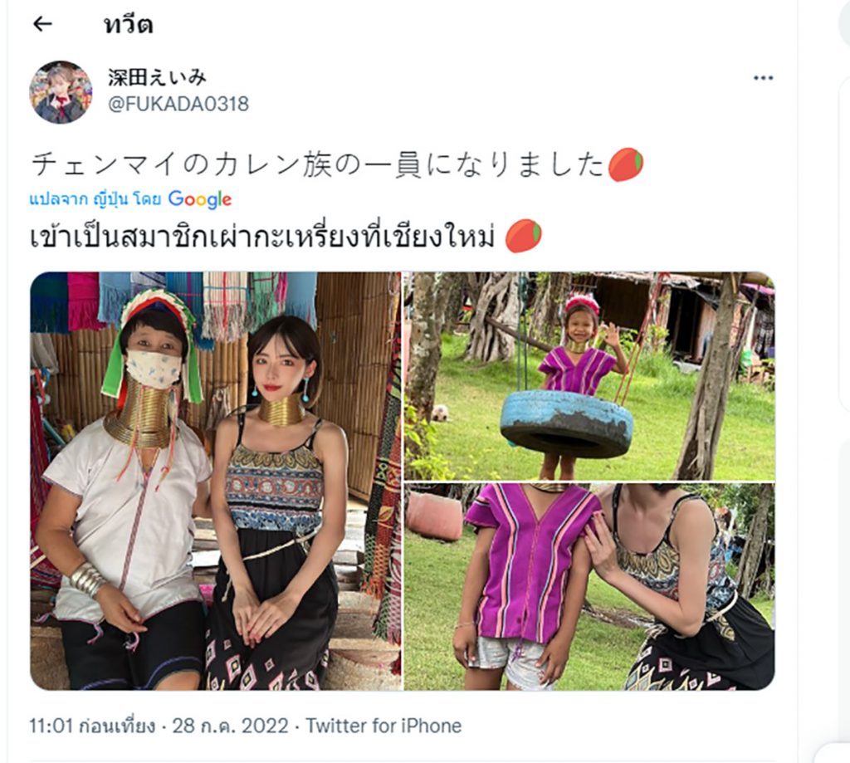Open the @FUKADA0318 handle link
This screenshot has height=763, width=850.
(x=178, y=104)
